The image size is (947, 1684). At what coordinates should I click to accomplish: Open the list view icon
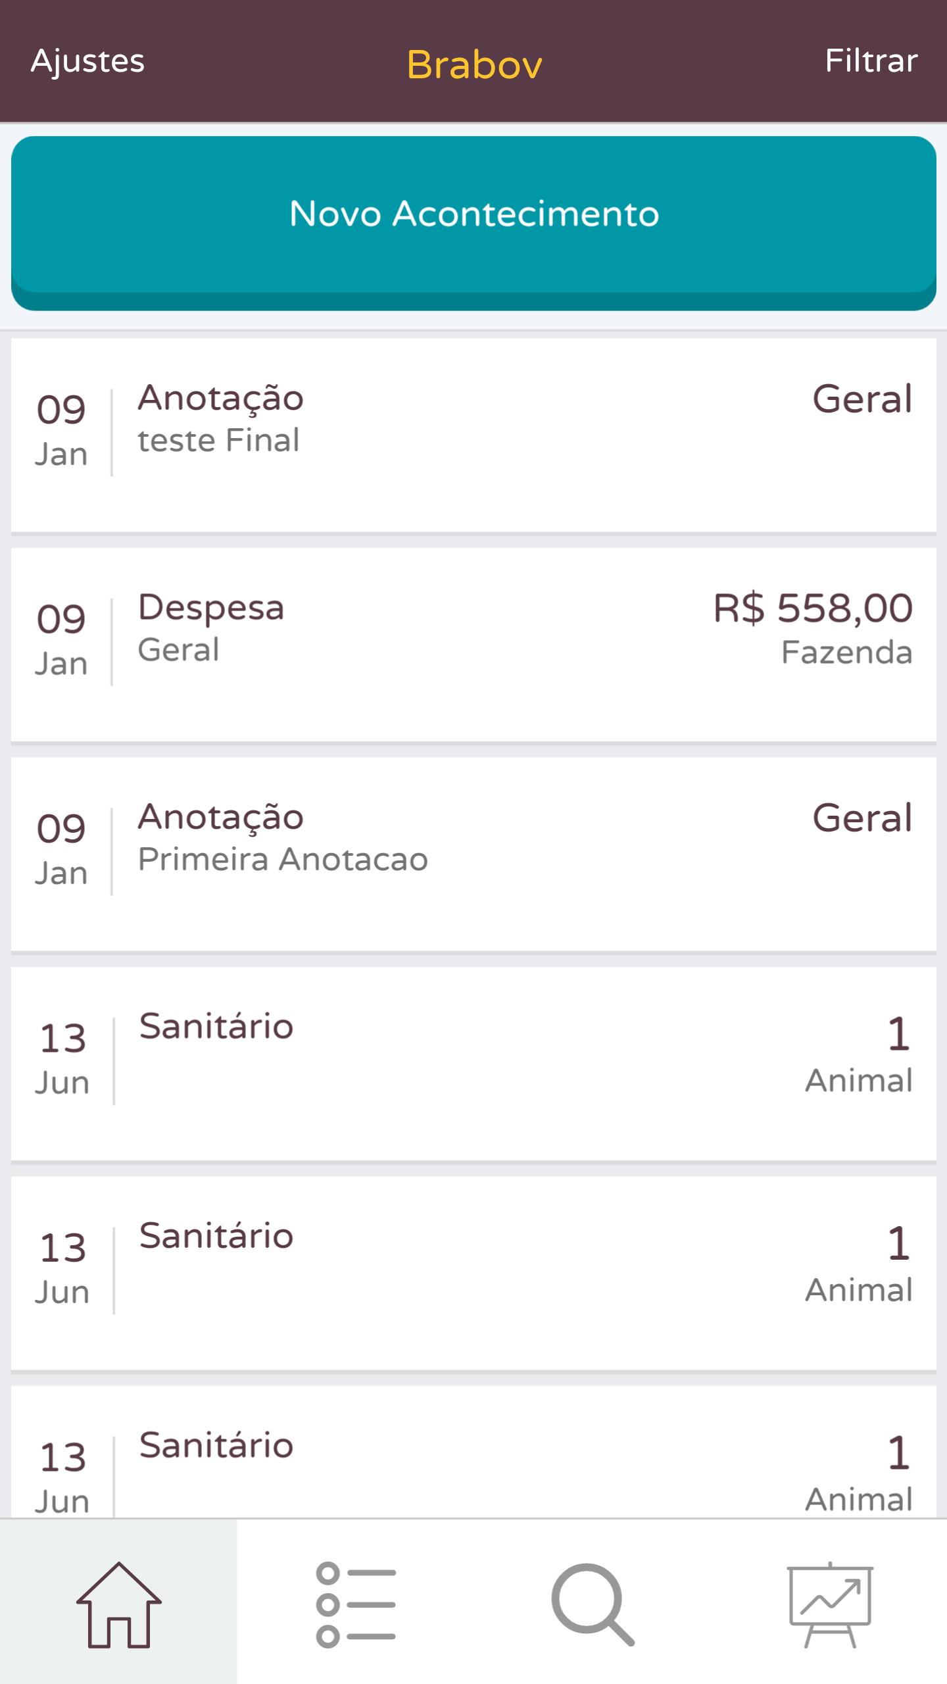pyautogui.click(x=356, y=1604)
